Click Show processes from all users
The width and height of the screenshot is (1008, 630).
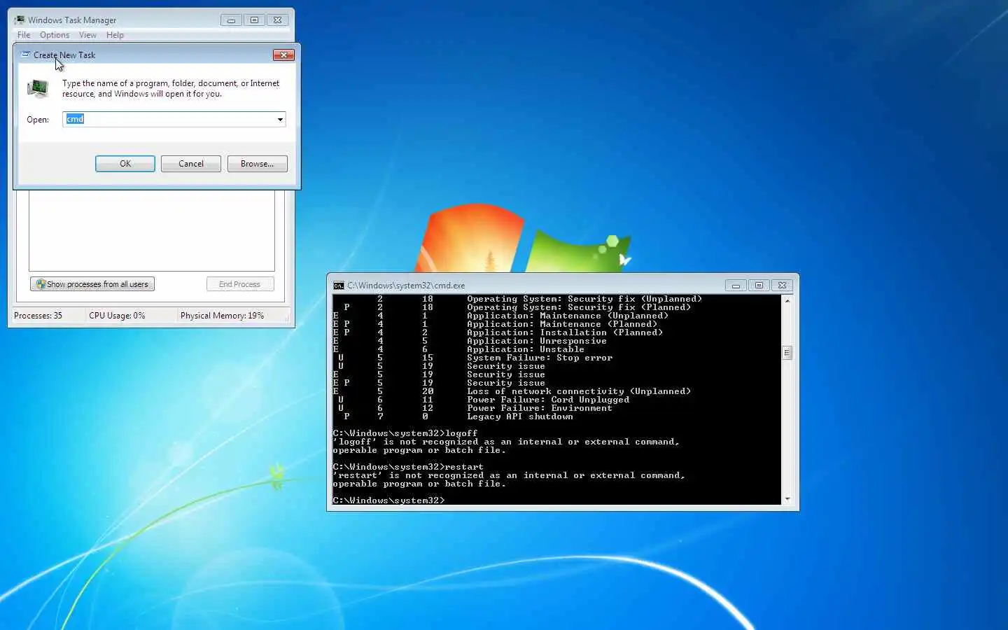tap(92, 284)
